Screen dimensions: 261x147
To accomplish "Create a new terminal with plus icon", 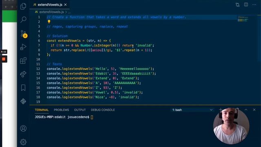I will coord(221,110).
